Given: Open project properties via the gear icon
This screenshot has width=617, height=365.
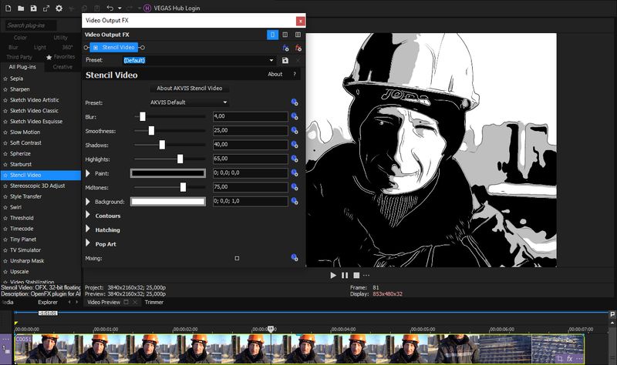Looking at the screenshot, I should [59, 8].
